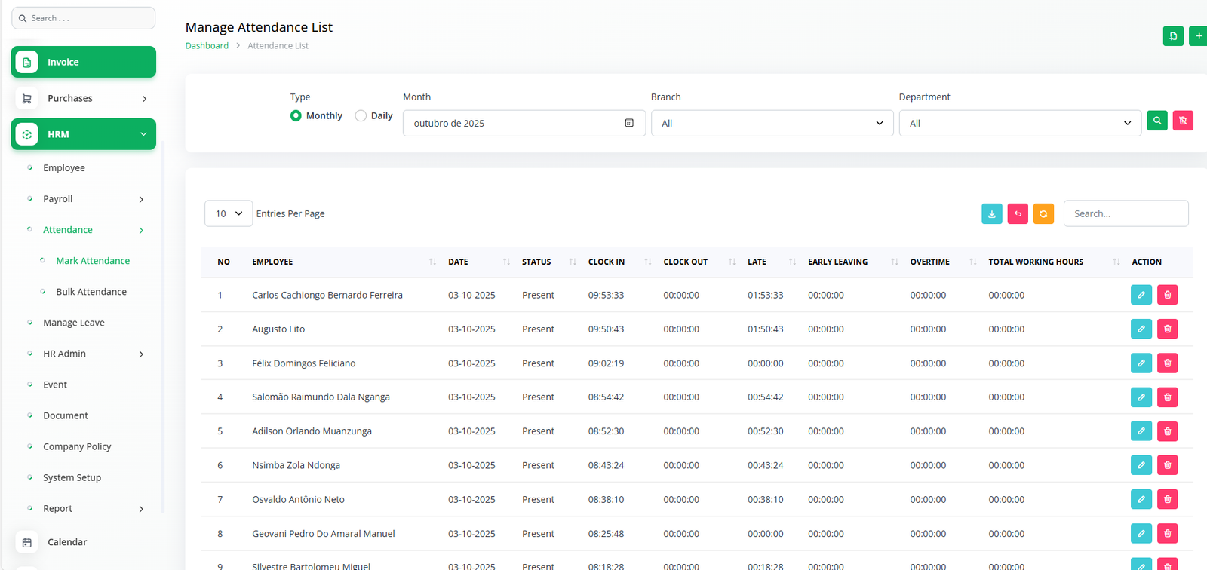Edit Adilson Orlando Muanzunga attendance
This screenshot has width=1207, height=570.
1141,431
